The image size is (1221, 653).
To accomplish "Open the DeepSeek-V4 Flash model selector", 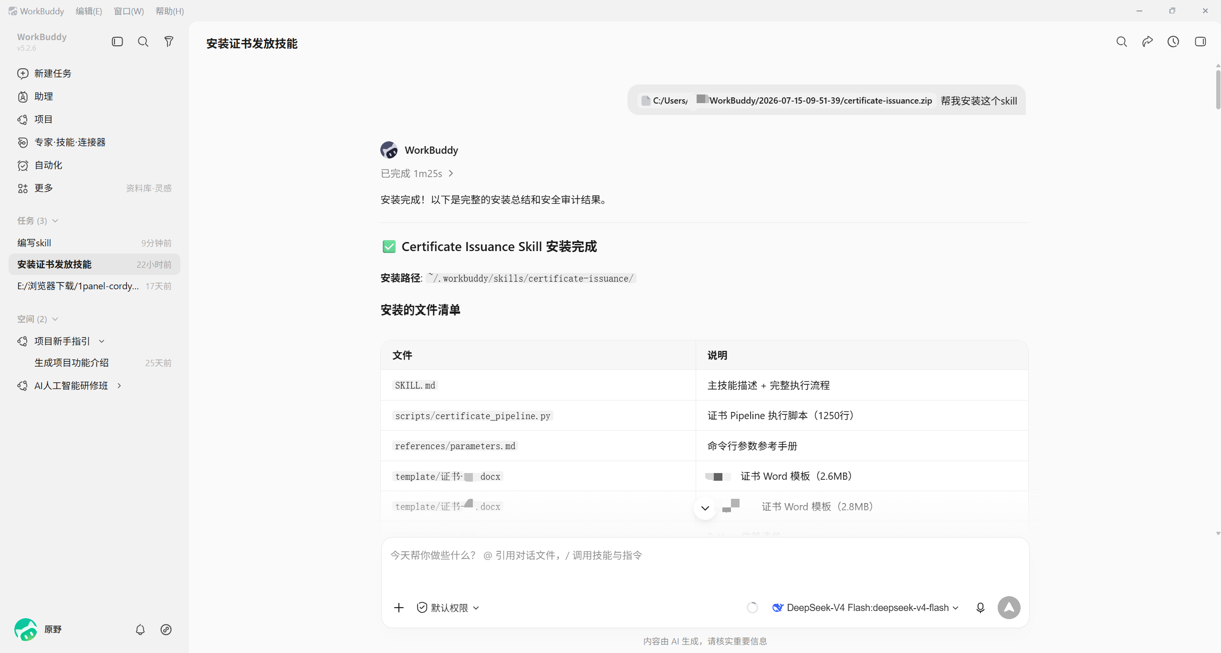I will point(865,608).
